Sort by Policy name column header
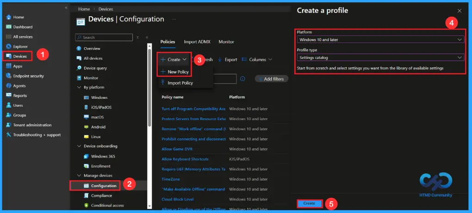The image size is (472, 213). (173, 97)
